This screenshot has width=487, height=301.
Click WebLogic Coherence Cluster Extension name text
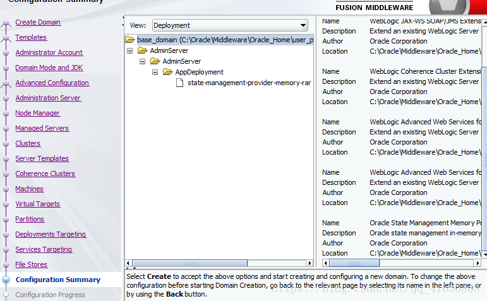click(425, 72)
